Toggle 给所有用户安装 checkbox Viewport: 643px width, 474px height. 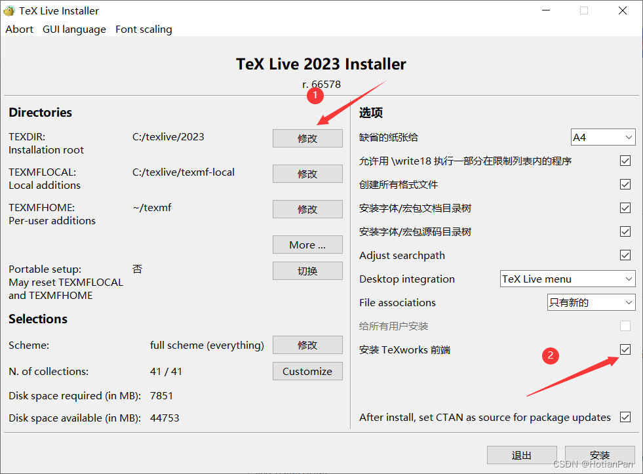tap(625, 326)
